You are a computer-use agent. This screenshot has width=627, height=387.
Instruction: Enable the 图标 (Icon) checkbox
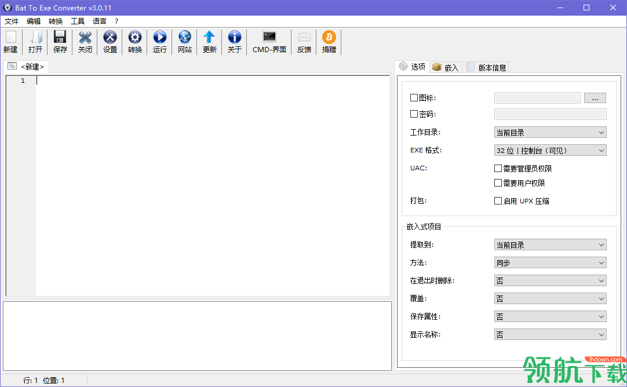click(414, 97)
